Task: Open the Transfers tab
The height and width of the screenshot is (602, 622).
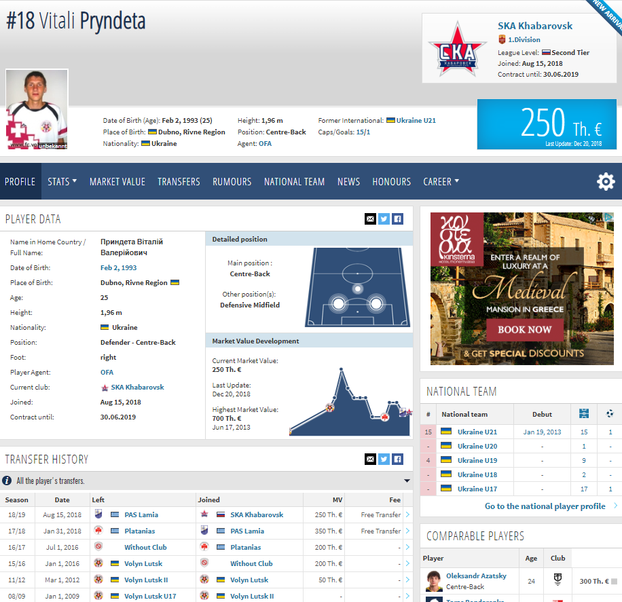Action: pyautogui.click(x=179, y=182)
